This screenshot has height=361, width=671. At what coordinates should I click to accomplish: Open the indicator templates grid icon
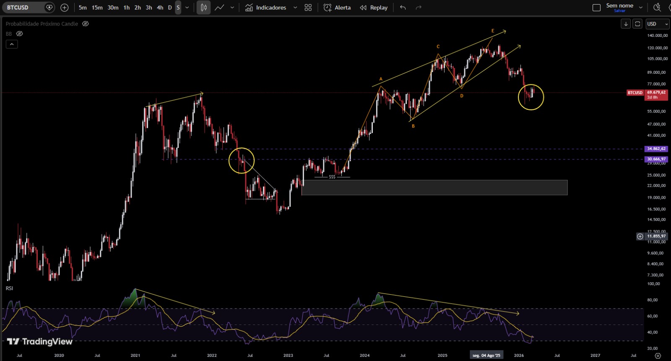pos(308,8)
